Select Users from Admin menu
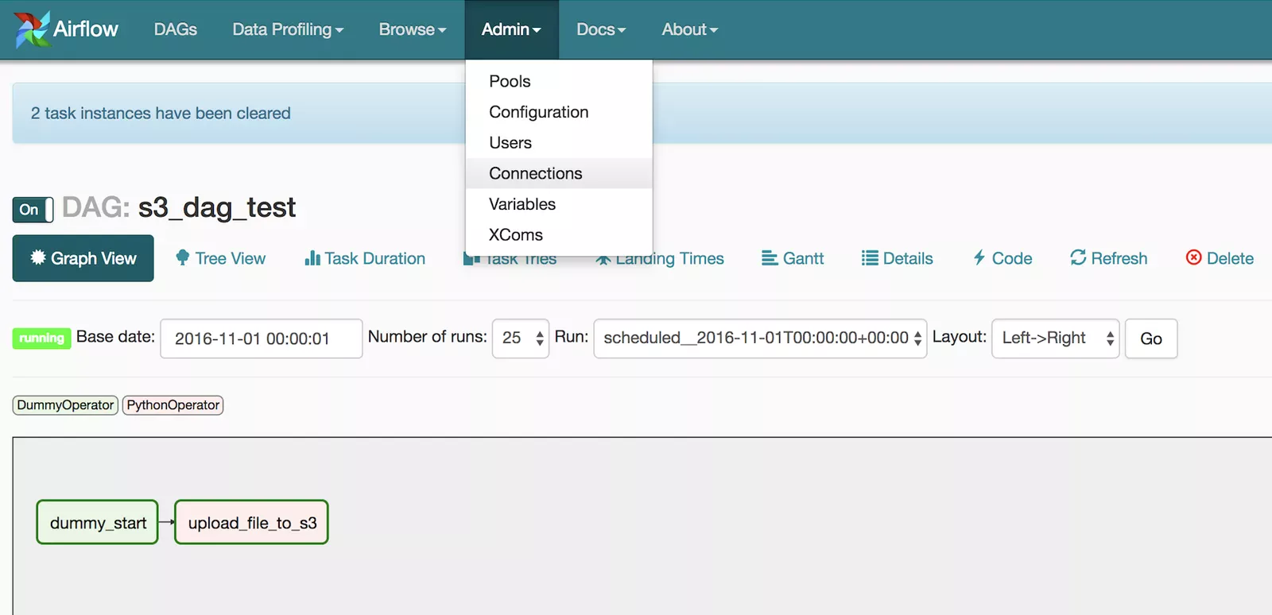The width and height of the screenshot is (1272, 615). tap(559, 143)
